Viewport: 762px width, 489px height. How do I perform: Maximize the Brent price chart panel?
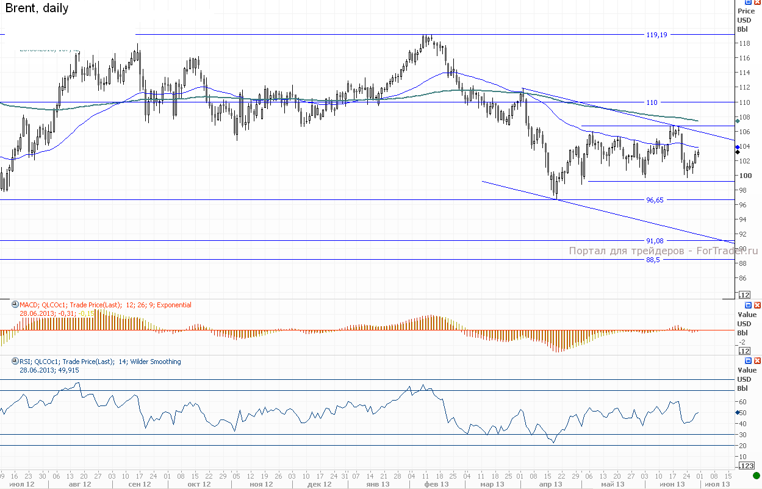point(748,3)
